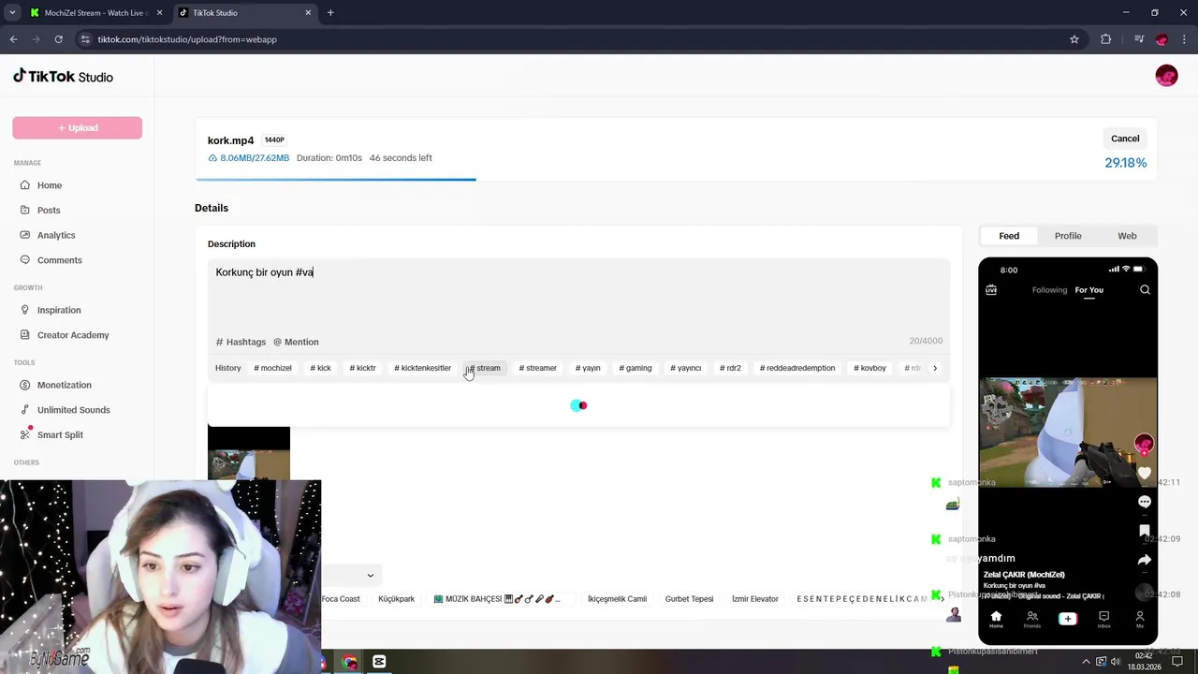Select Gurbet Tepesi location chip
This screenshot has width=1198, height=674.
point(689,599)
